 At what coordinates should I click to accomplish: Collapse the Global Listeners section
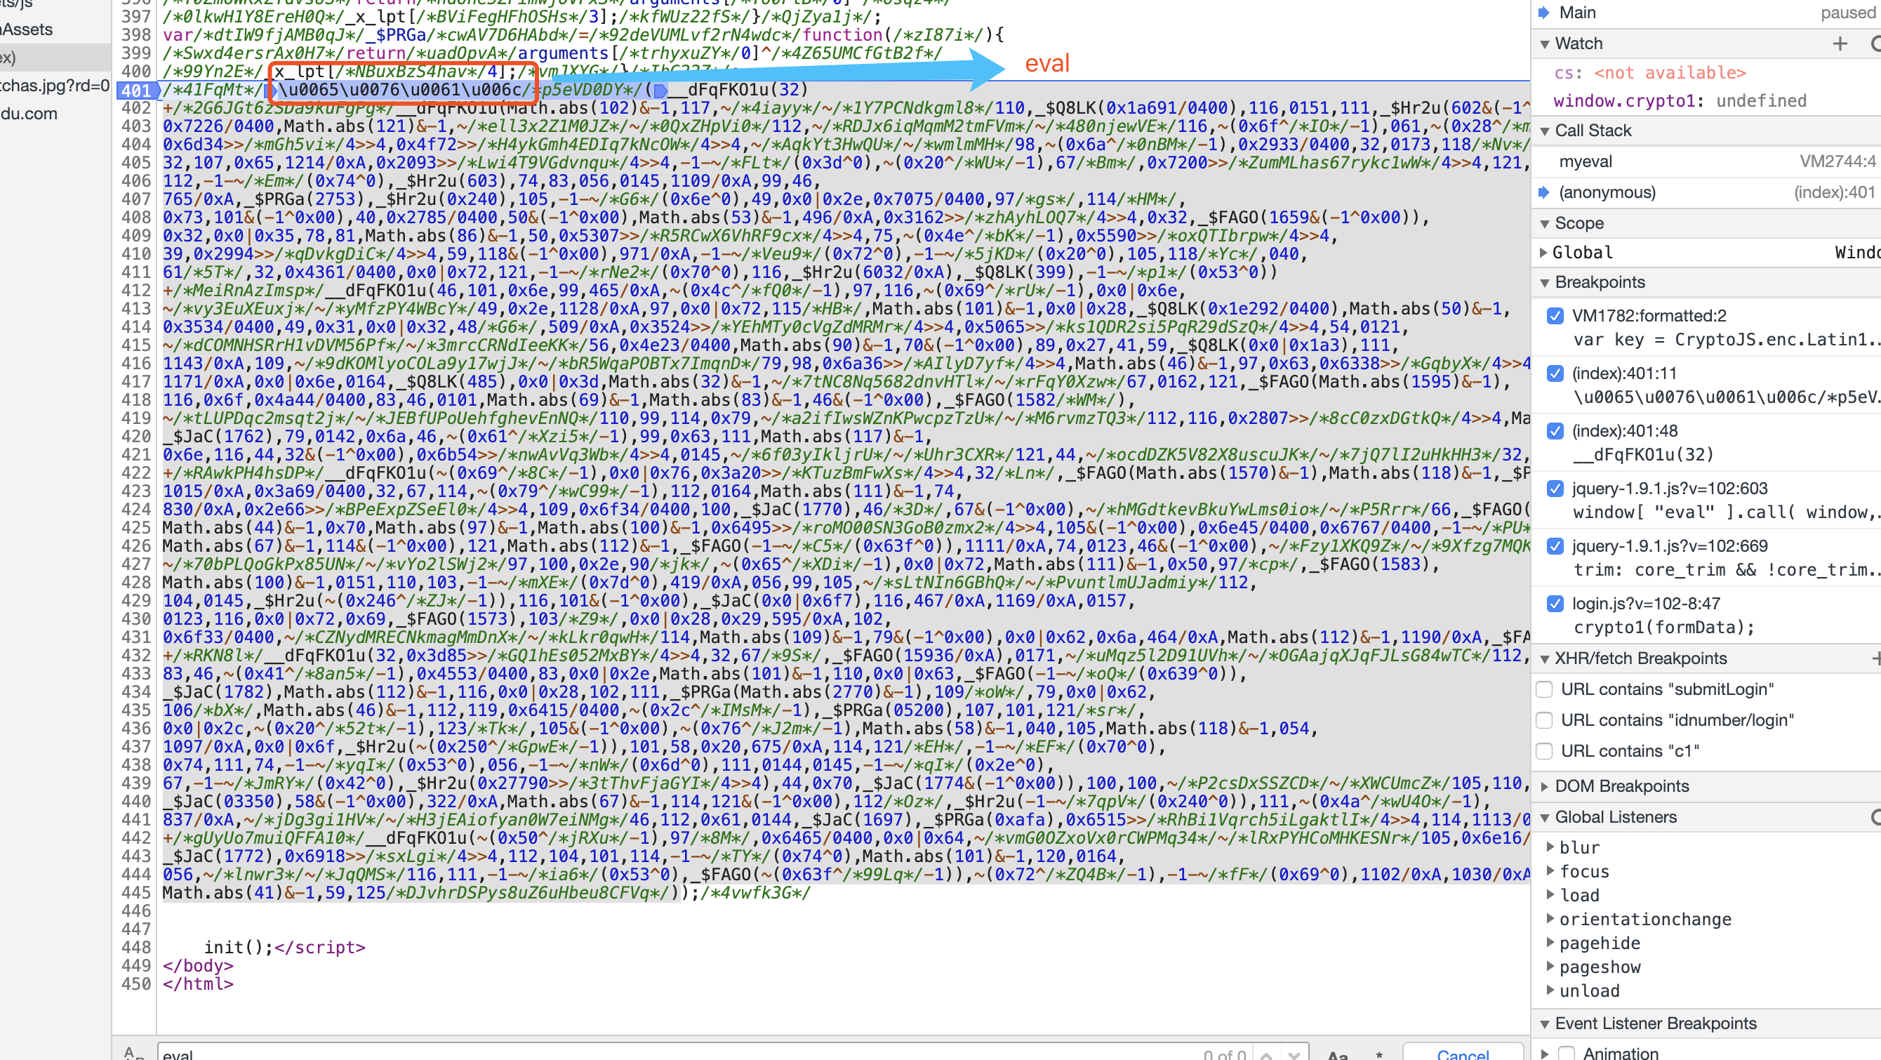point(1544,818)
